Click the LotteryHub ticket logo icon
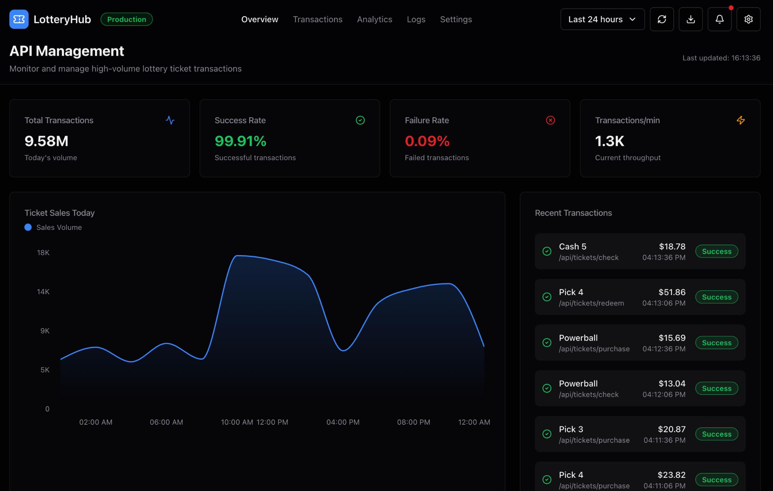 [x=19, y=19]
